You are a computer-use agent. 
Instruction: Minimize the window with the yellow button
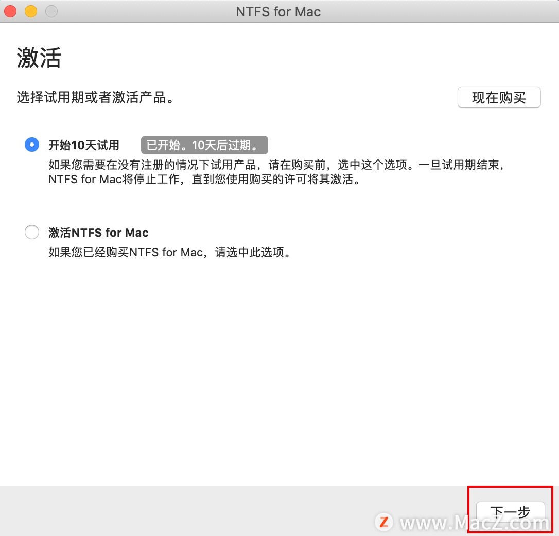(31, 11)
